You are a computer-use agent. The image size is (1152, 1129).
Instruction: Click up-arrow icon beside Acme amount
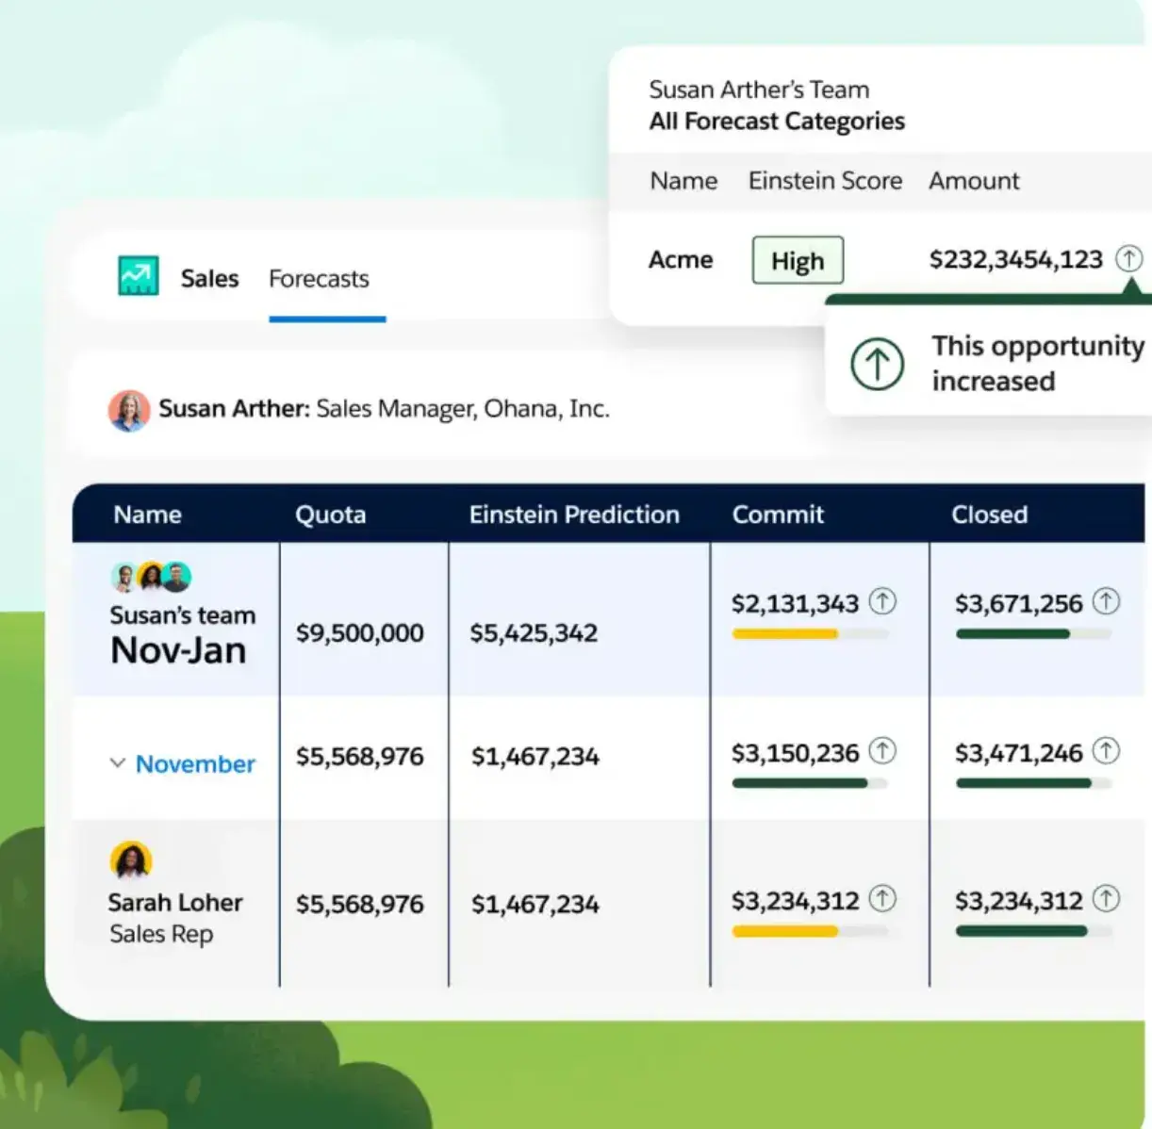1128,258
